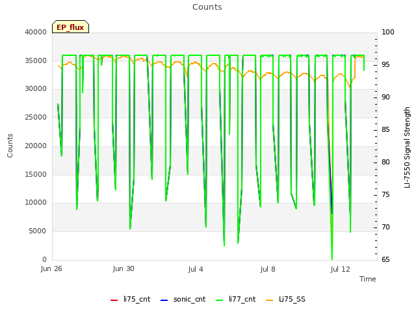Click the 100 right-axis tick label
416x312 pixels.
[388, 32]
